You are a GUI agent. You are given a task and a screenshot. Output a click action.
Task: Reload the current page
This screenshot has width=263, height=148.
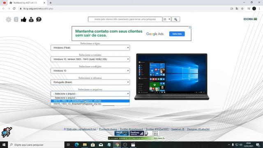[x=14, y=9]
